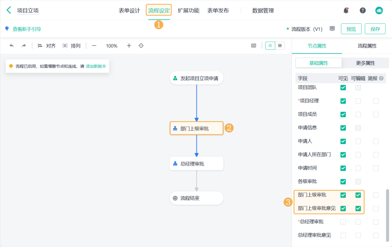Switch to the card view layout icon
Screen dimensions: 392x247
(280, 46)
